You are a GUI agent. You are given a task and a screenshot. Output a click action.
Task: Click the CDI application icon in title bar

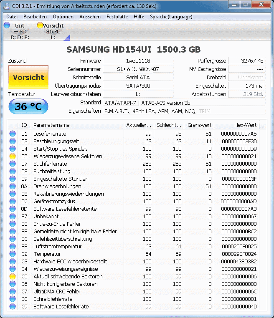coord(7,6)
